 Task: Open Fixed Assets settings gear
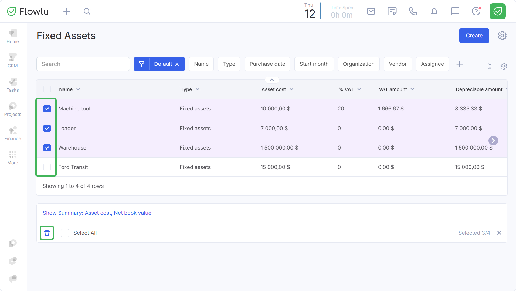pos(502,36)
